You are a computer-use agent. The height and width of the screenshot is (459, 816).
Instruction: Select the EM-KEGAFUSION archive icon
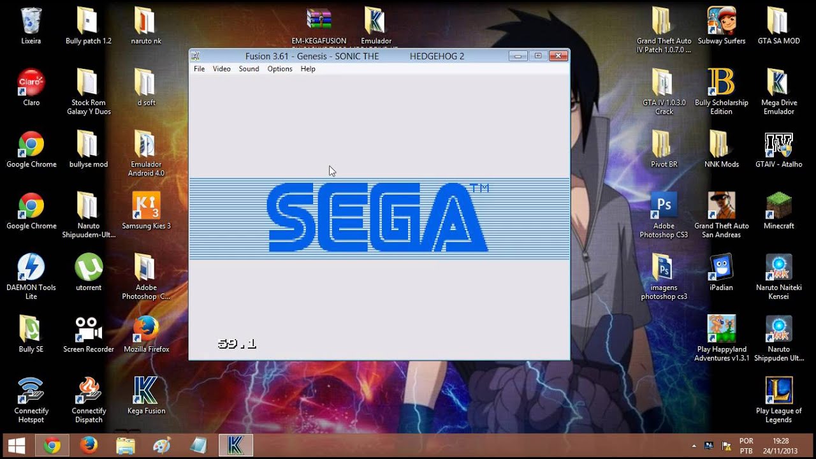(x=319, y=25)
